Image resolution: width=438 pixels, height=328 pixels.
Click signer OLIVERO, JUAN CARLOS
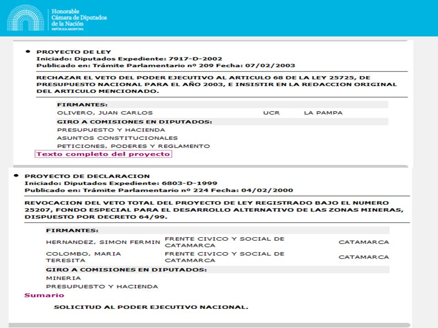[x=105, y=113]
